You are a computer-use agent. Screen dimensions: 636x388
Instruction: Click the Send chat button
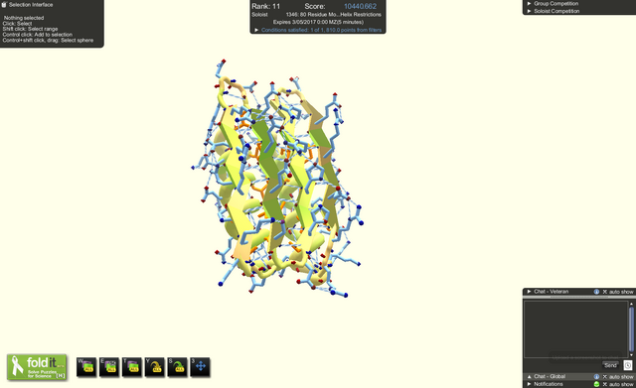[610, 365]
